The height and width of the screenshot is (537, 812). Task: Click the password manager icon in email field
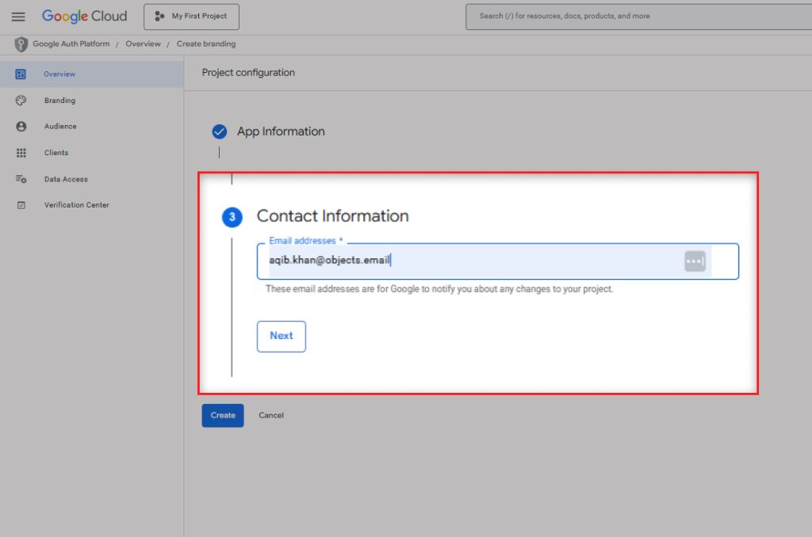tap(695, 261)
